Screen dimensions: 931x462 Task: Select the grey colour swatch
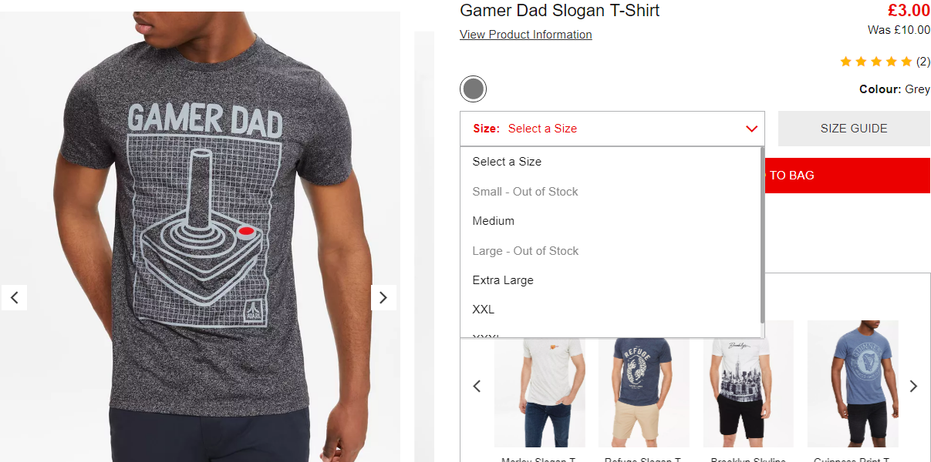tap(473, 89)
